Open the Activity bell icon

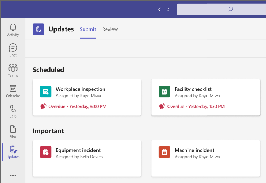(x=13, y=27)
